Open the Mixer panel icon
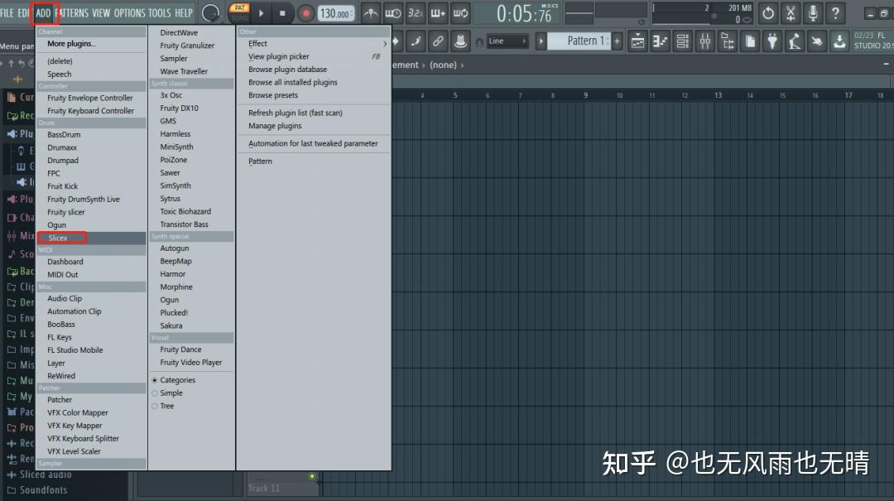This screenshot has width=894, height=501. coord(704,40)
